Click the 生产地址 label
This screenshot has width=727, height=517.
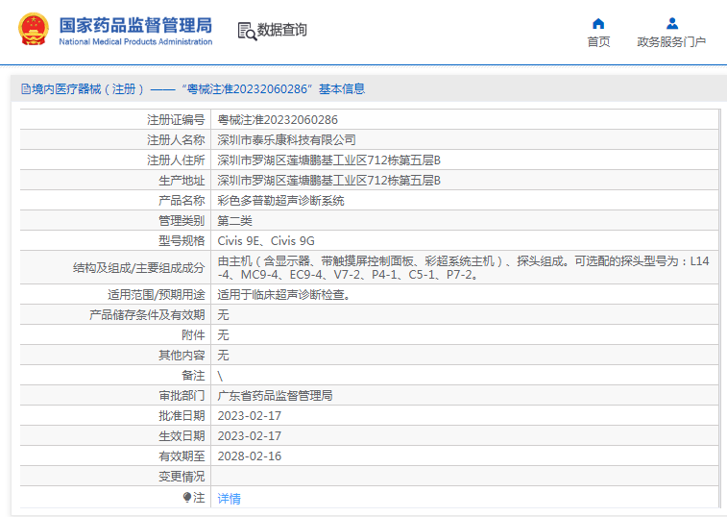pos(182,180)
